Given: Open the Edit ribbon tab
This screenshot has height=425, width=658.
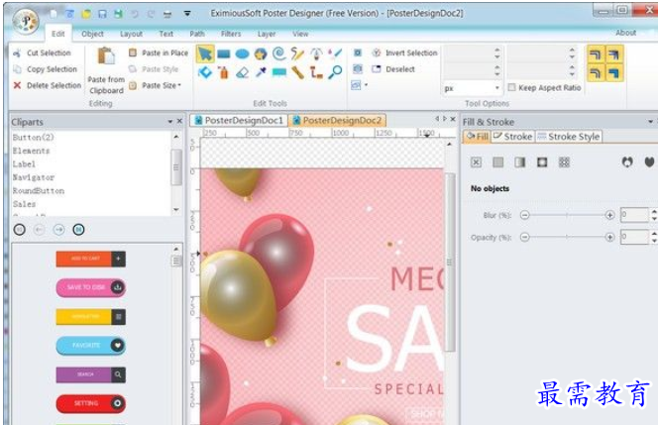Looking at the screenshot, I should point(58,34).
